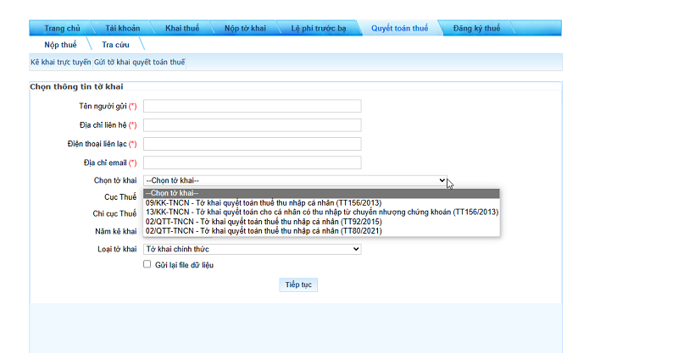Viewport: 678px width, 353px height.
Task: Open the Khai thuế tab
Action: [x=182, y=28]
